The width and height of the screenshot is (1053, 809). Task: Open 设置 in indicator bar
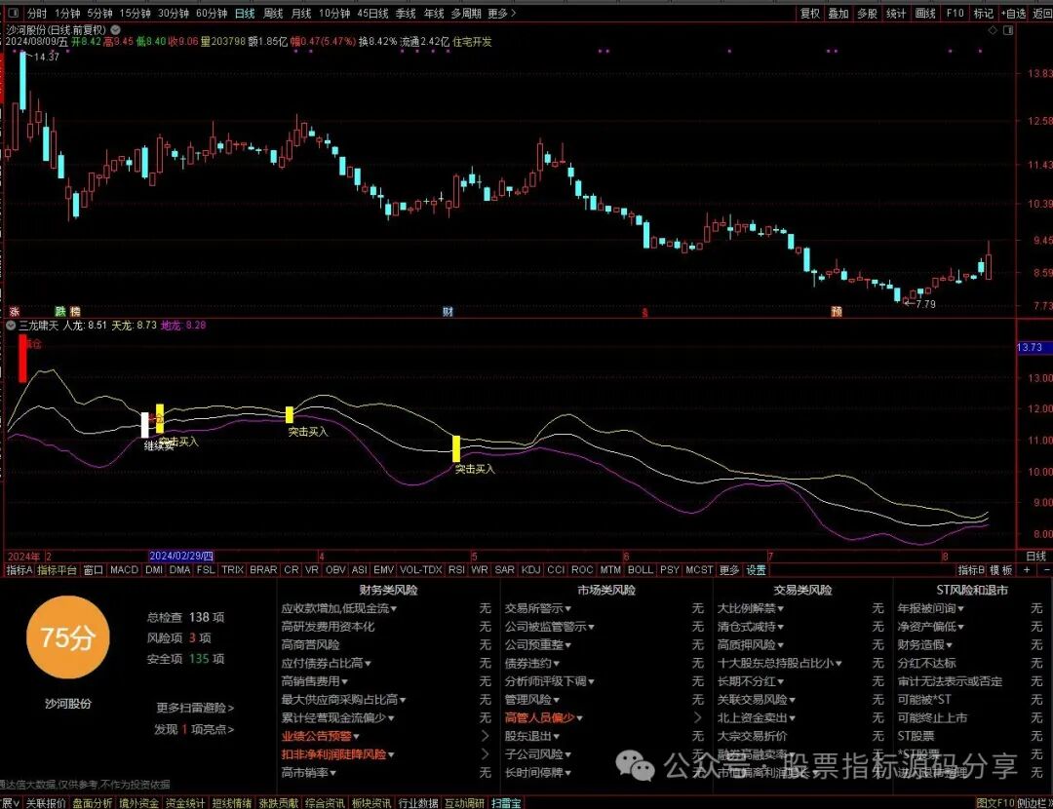757,569
